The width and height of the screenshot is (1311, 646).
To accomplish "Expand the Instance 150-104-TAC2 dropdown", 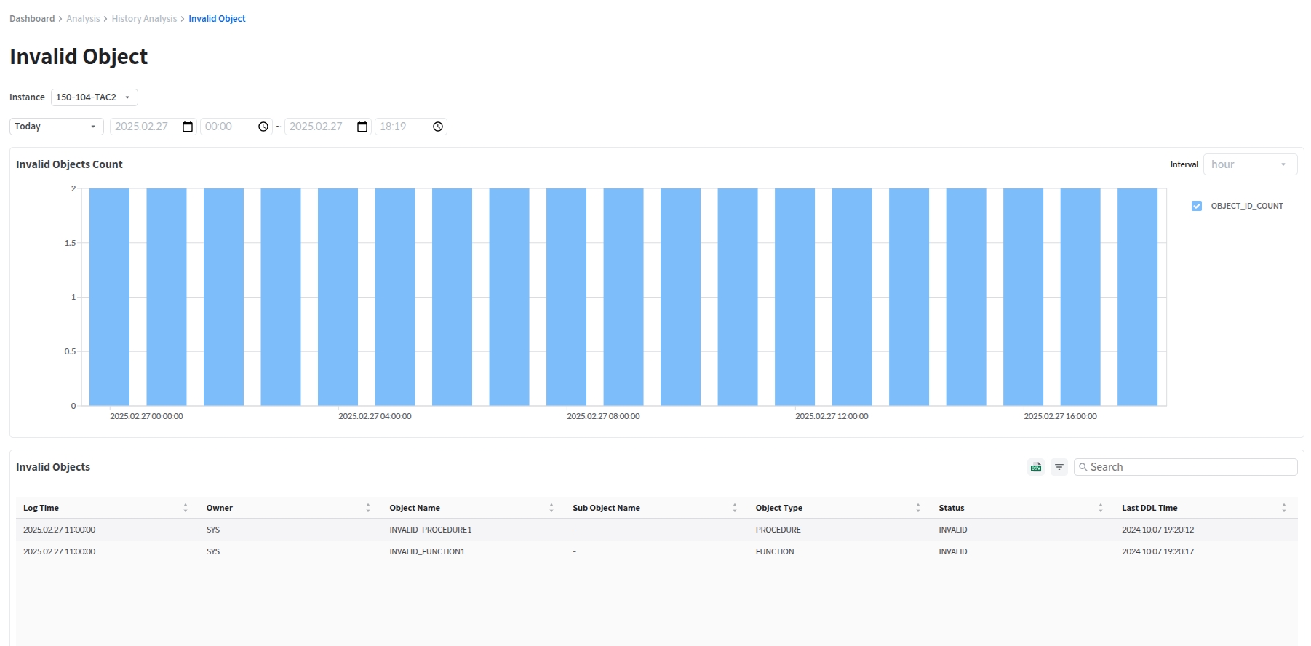I will click(x=94, y=97).
